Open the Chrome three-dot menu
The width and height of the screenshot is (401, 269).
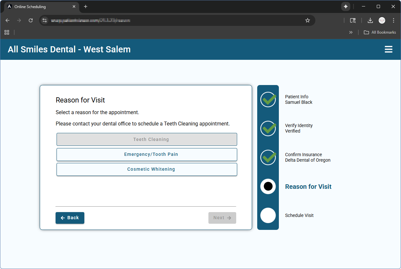click(x=393, y=20)
